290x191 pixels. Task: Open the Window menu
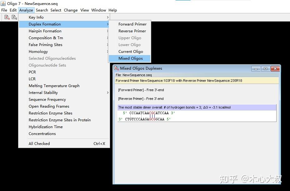click(x=99, y=10)
